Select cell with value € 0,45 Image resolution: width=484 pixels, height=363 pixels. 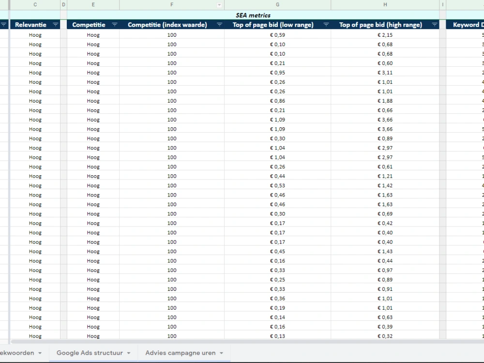(277, 252)
